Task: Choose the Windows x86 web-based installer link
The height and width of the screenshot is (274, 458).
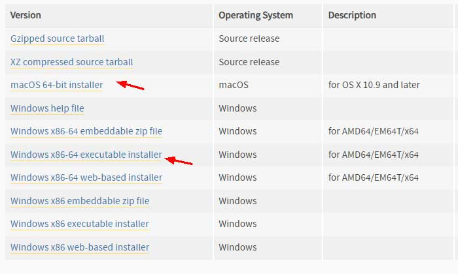Action: click(80, 248)
